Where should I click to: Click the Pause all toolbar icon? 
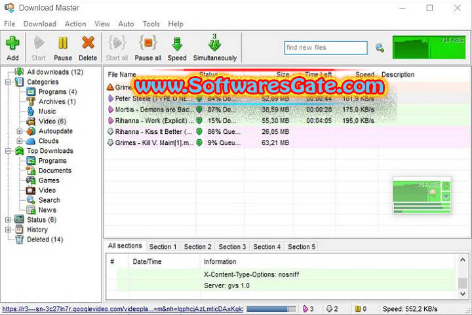click(x=147, y=48)
